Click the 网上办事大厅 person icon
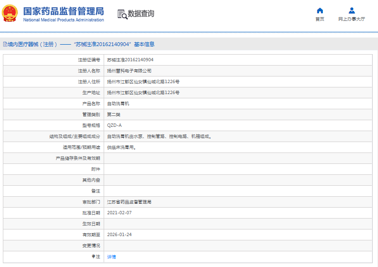The height and width of the screenshot is (267, 378). [x=351, y=10]
